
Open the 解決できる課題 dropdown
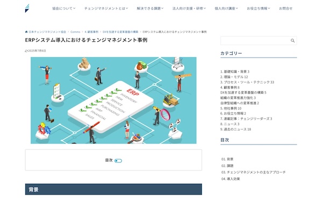[x=150, y=9]
